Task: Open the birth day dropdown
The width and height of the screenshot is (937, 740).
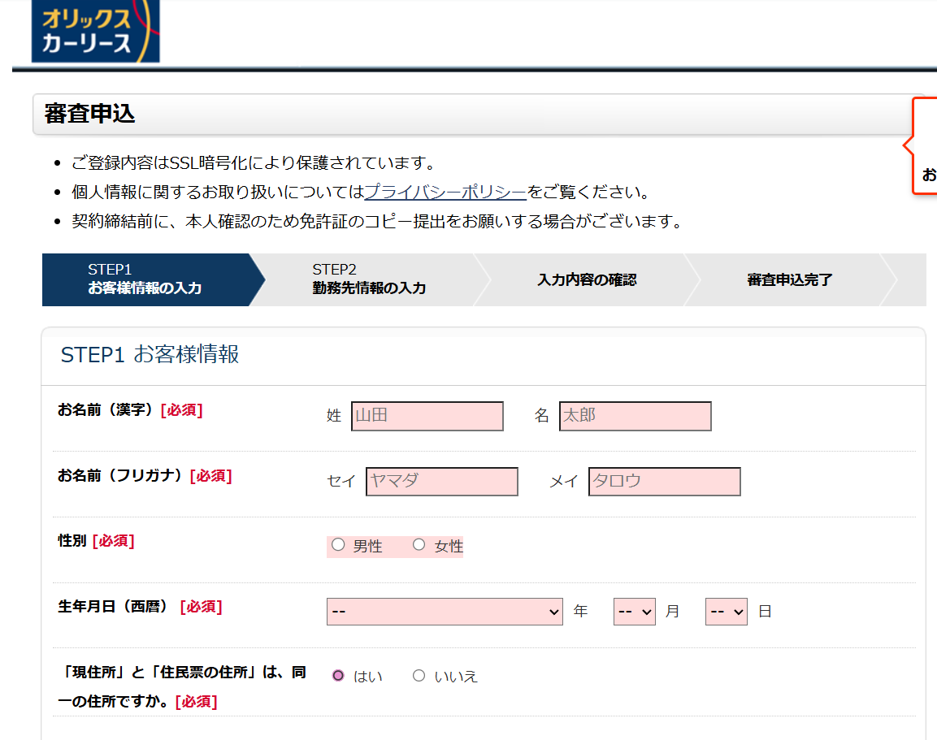Action: point(726,612)
